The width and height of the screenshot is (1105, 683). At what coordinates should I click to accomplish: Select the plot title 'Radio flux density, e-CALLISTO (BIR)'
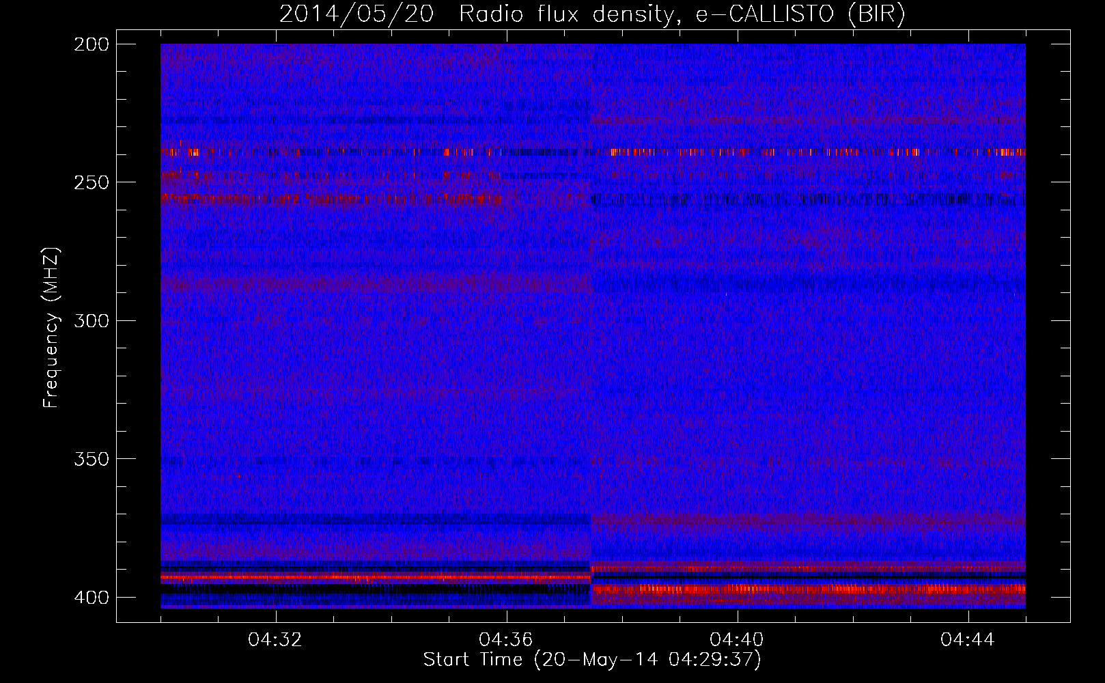pyautogui.click(x=682, y=14)
